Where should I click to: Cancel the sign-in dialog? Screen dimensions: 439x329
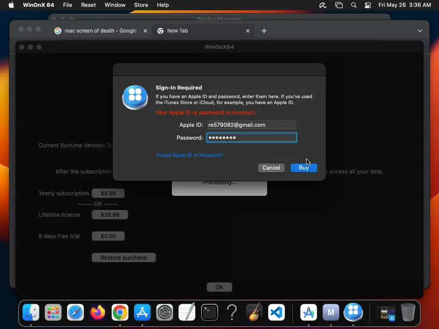point(271,168)
